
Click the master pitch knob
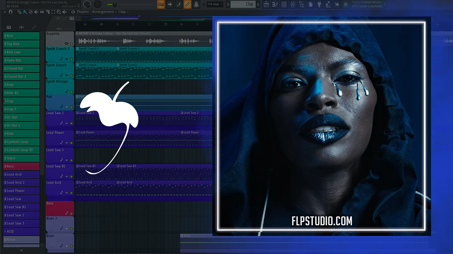[98, 4]
